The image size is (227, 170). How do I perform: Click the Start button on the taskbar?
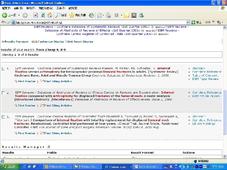pos(10,167)
